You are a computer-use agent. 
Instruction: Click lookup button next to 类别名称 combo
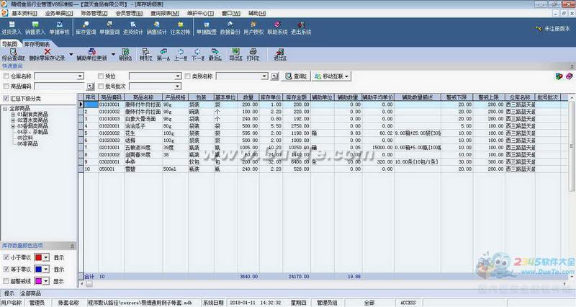[275, 76]
